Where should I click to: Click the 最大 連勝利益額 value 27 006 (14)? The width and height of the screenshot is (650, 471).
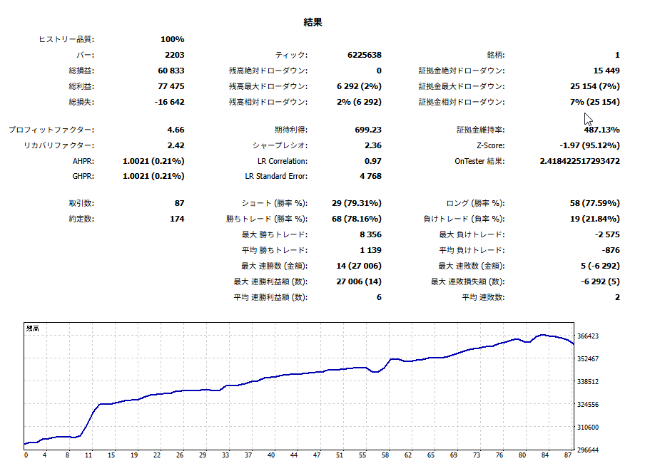359,282
